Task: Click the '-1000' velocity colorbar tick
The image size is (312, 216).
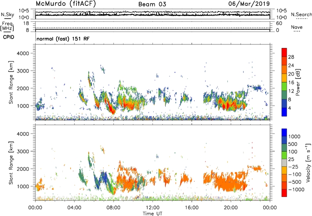Action: 296,189
